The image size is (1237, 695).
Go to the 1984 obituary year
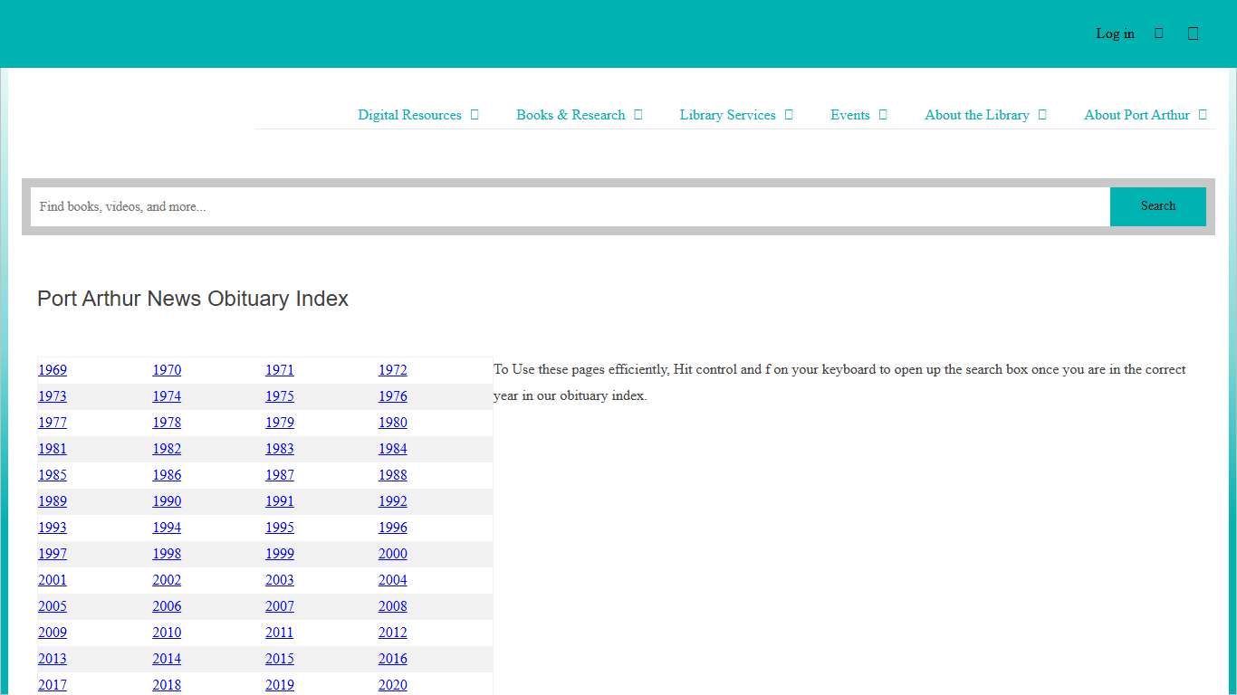tap(392, 449)
